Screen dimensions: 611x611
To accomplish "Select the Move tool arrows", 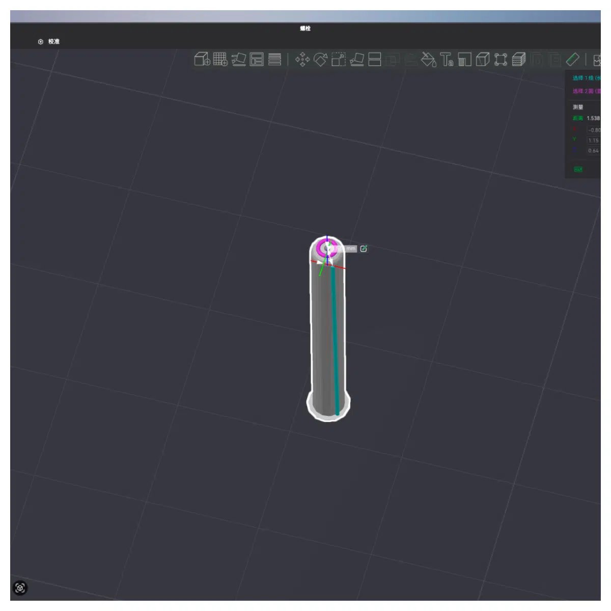I will [x=302, y=60].
